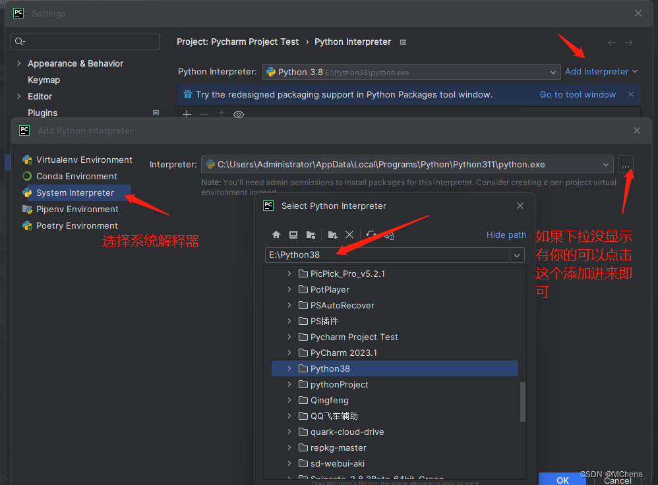This screenshot has width=658, height=485.
Task: Click the browse (...) button for interpreter
Action: click(625, 165)
